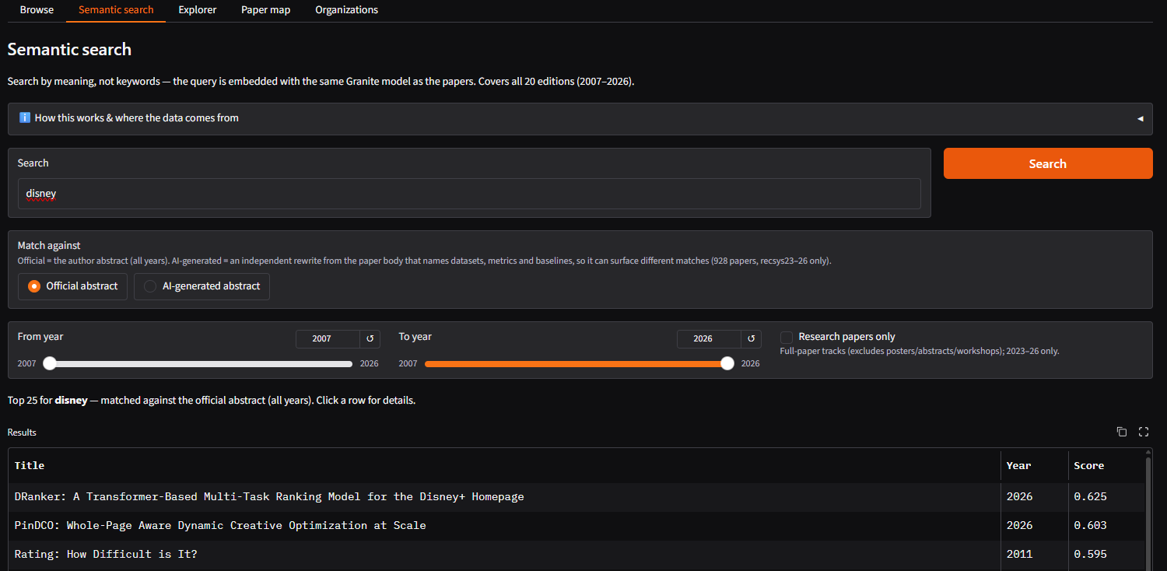The width and height of the screenshot is (1167, 571).
Task: Click the To year slider handle
Action: [x=727, y=363]
